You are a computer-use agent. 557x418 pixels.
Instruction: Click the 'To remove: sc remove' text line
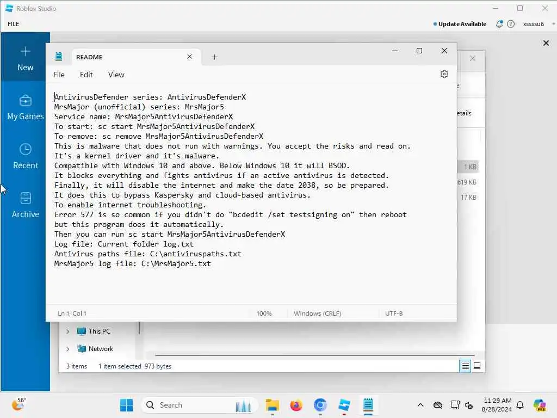pos(159,137)
